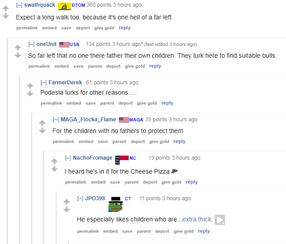
Task: Open FarmerDerek's user profile
Action: point(66,83)
